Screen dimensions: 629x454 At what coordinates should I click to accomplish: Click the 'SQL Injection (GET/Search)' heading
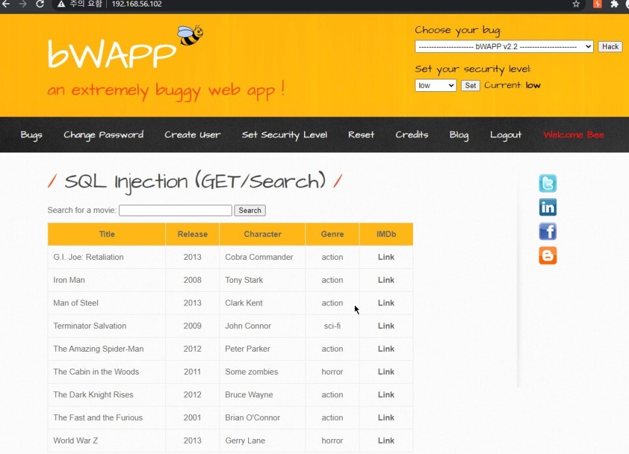pos(195,182)
